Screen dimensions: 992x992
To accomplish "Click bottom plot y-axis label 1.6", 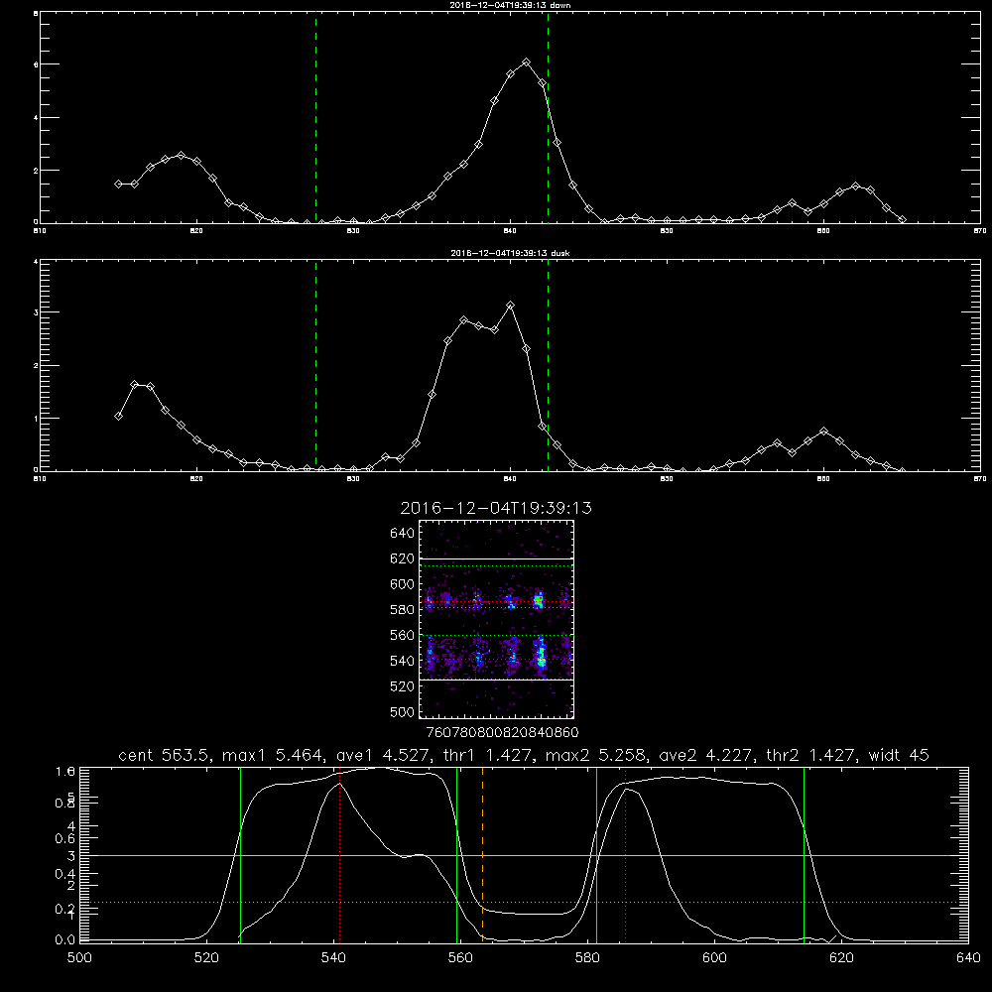I will click(x=65, y=771).
